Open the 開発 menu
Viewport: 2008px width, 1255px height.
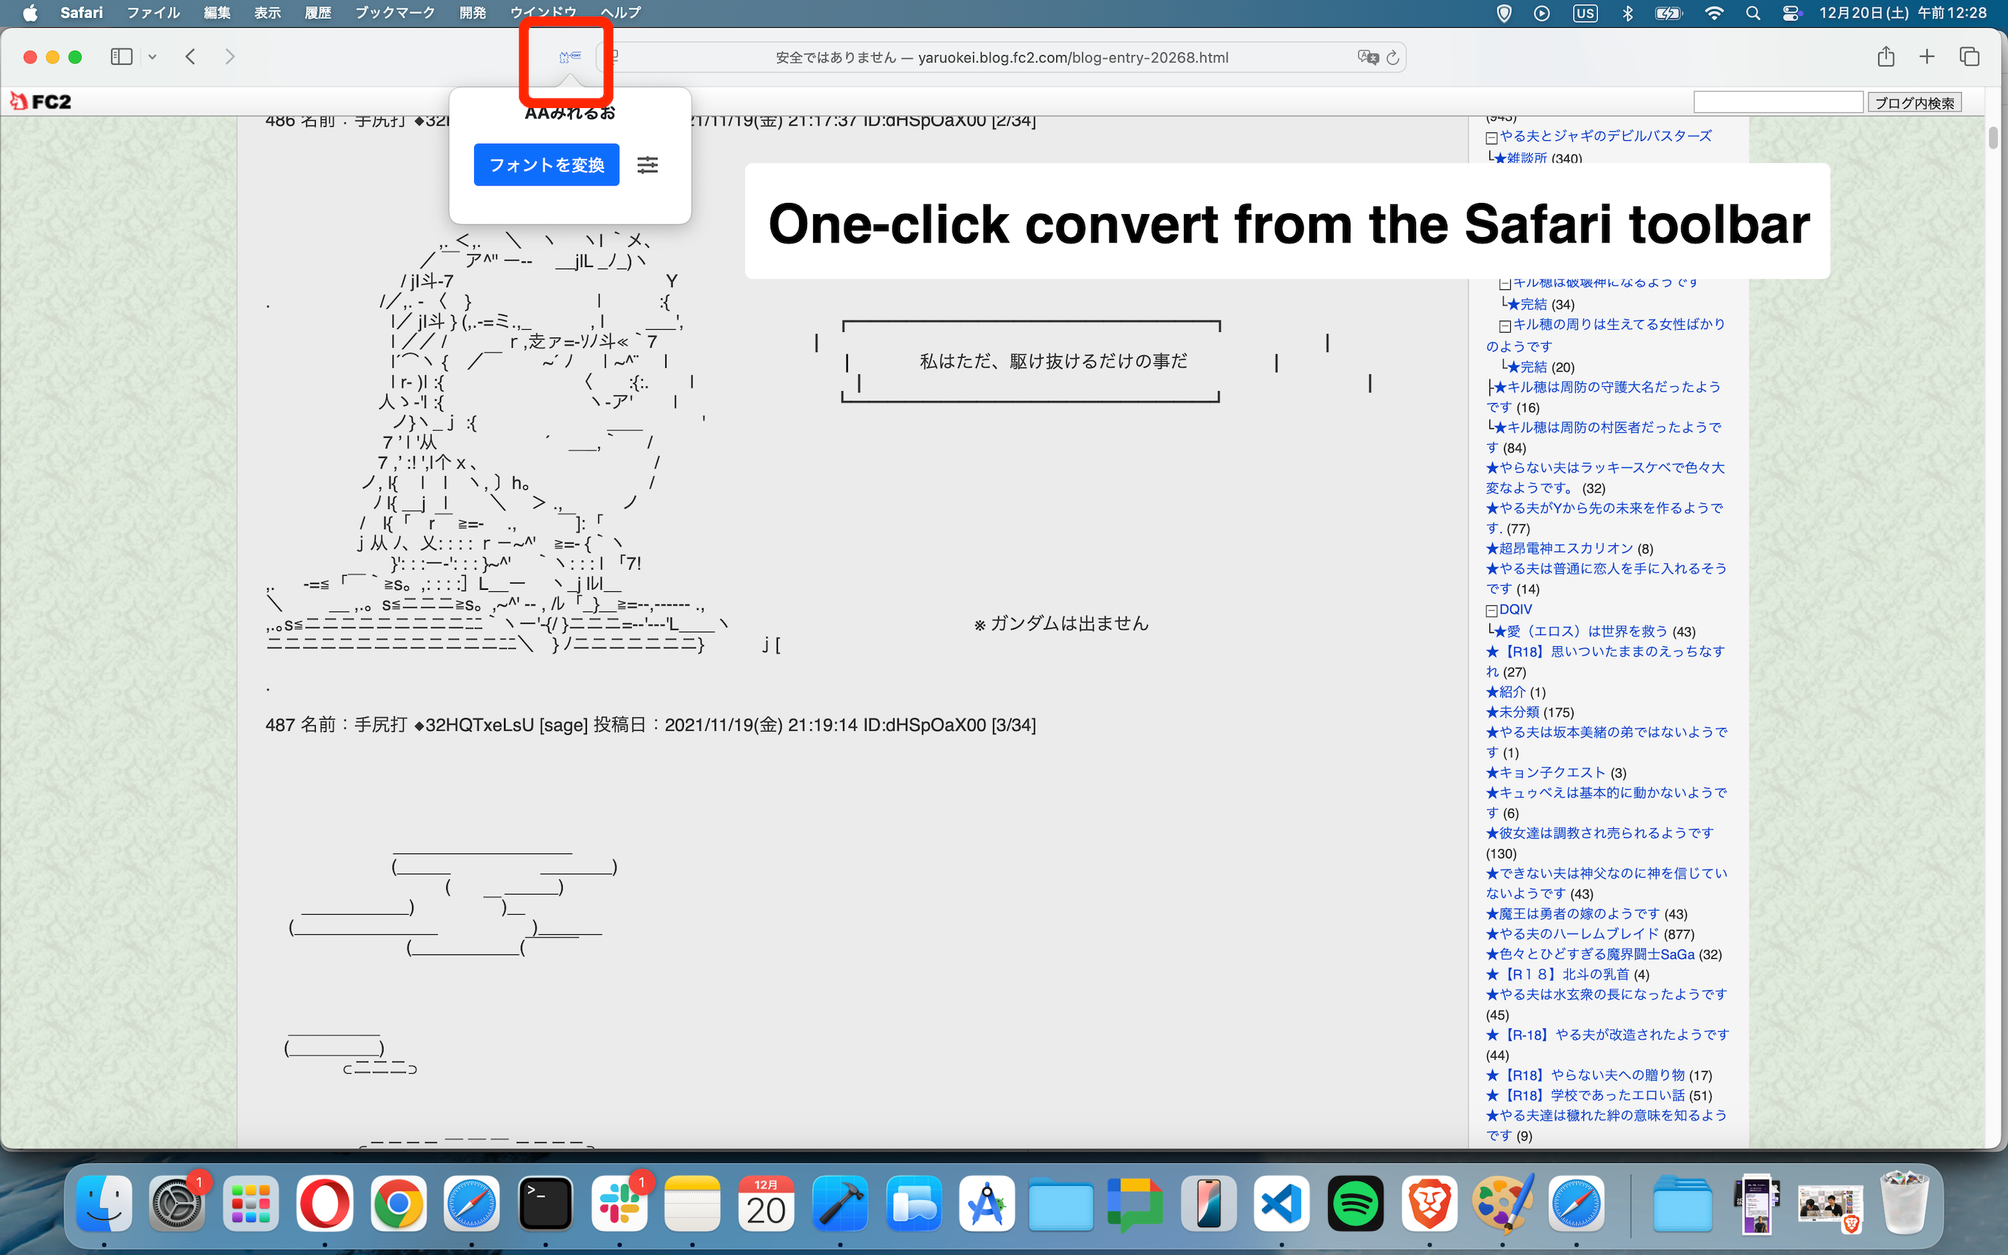473,13
